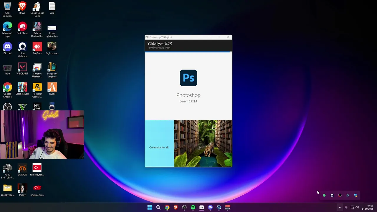377x212 pixels.
Task: Select the Pacify desktop shortcut
Action: click(22, 188)
